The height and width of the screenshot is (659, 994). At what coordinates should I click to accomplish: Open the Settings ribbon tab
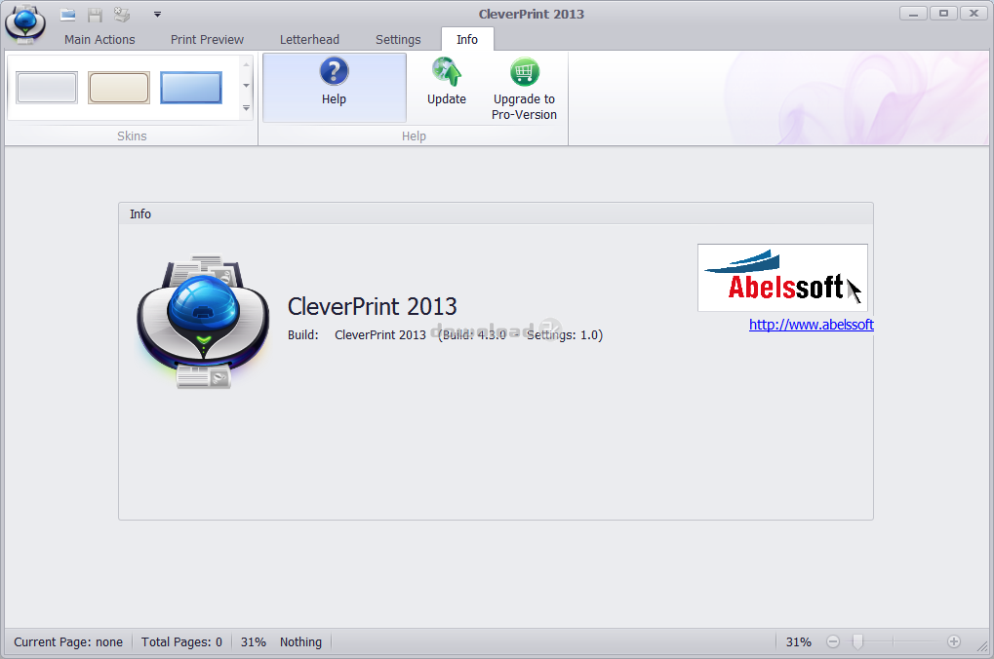point(398,39)
